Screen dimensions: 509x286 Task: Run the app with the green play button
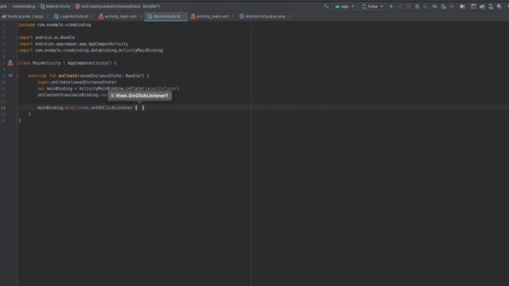coord(391,6)
